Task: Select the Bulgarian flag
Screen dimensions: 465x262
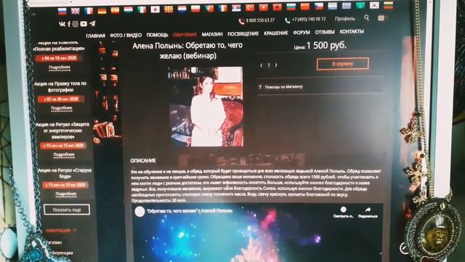Action: [x=291, y=7]
